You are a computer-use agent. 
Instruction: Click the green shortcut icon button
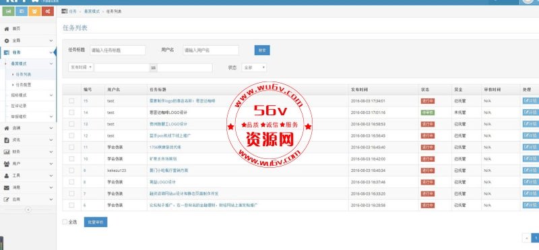tap(8, 11)
